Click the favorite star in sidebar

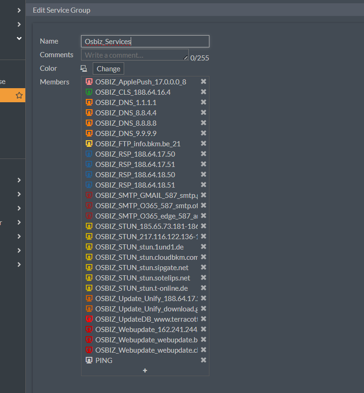pyautogui.click(x=19, y=95)
